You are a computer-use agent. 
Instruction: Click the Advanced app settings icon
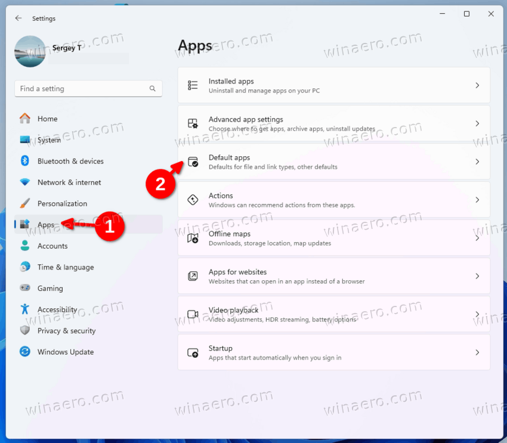click(193, 123)
